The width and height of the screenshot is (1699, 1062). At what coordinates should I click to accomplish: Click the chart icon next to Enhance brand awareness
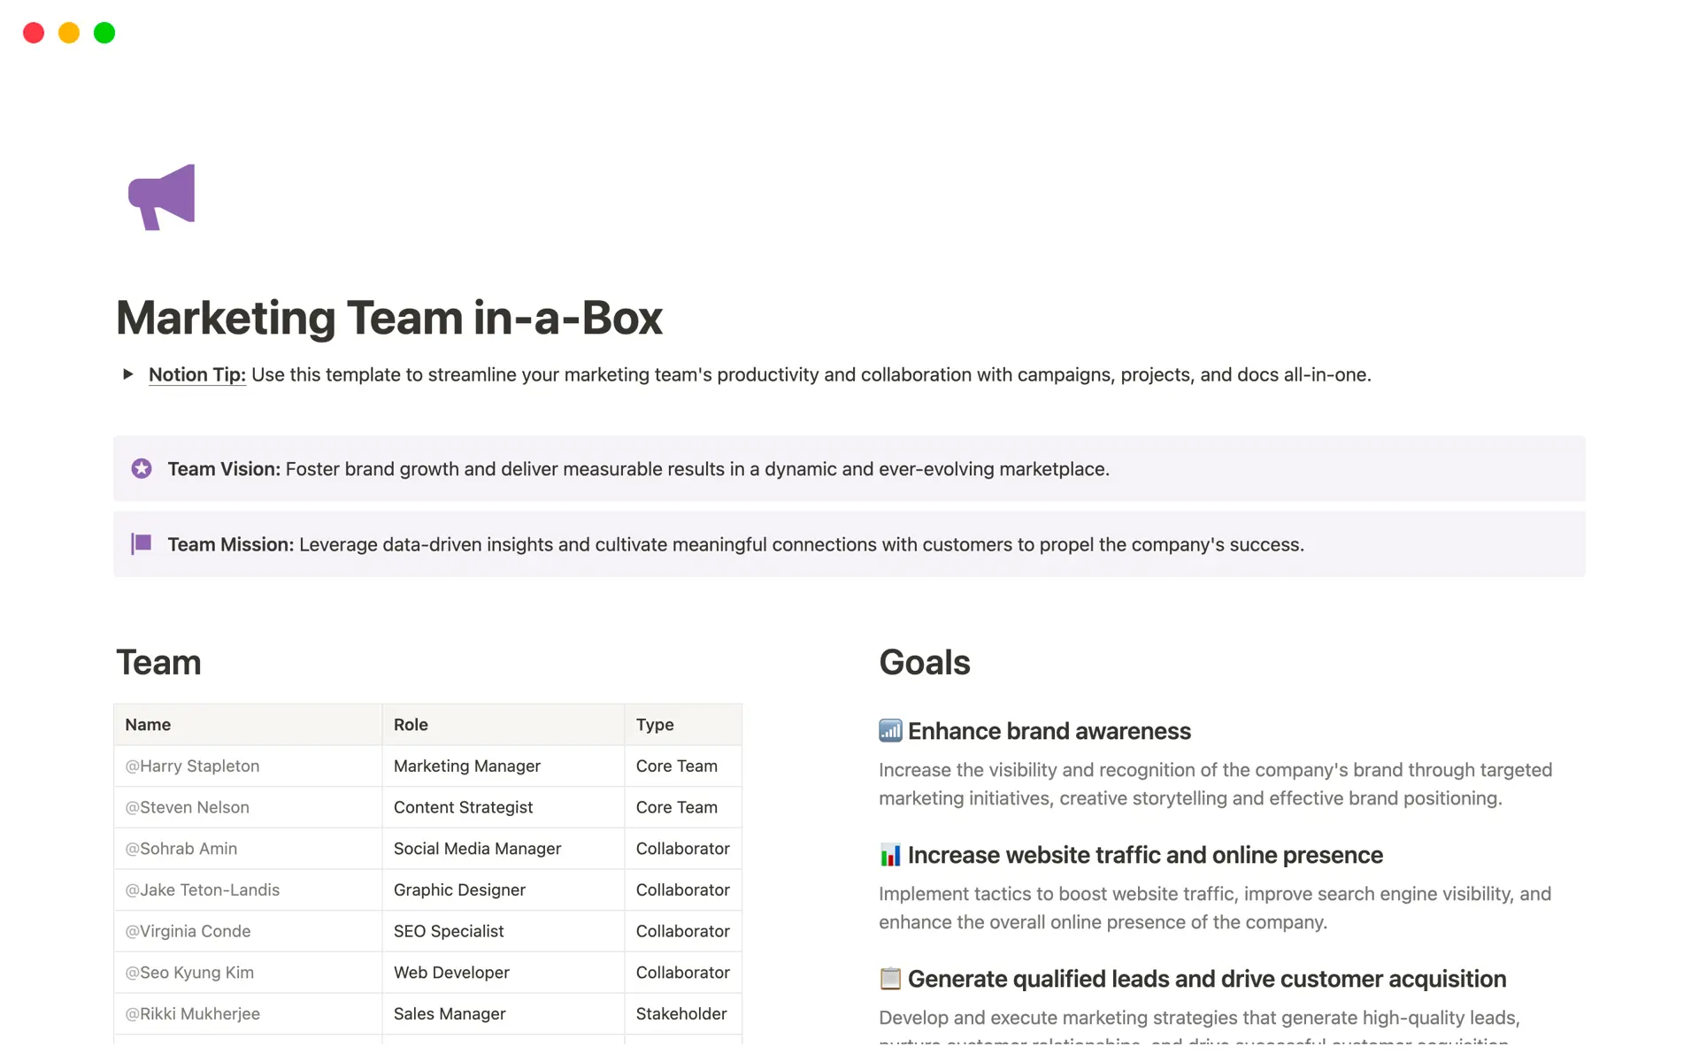click(890, 731)
